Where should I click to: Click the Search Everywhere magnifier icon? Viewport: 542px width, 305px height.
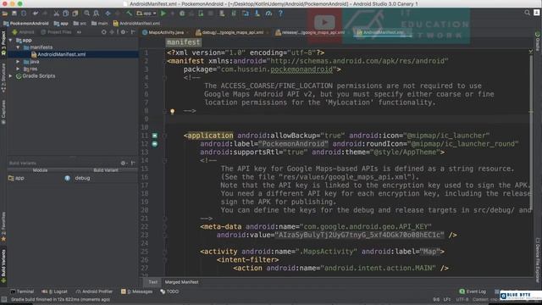tap(527, 13)
